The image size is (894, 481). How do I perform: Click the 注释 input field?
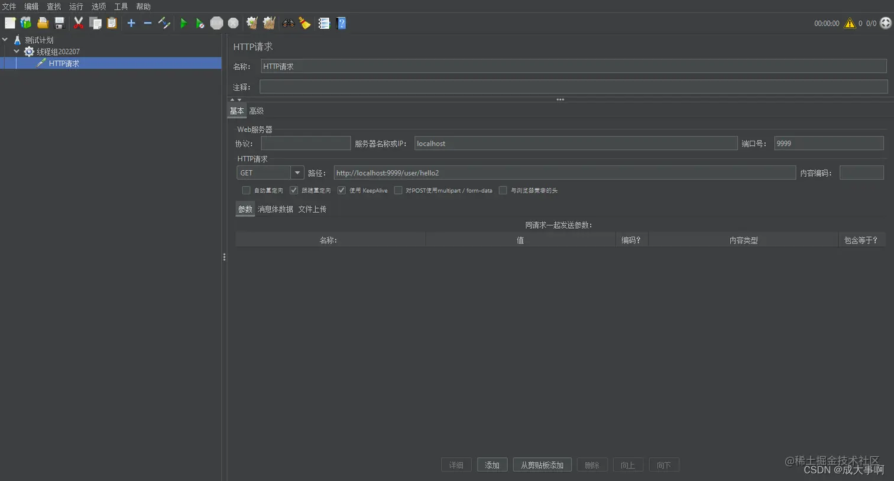click(574, 87)
